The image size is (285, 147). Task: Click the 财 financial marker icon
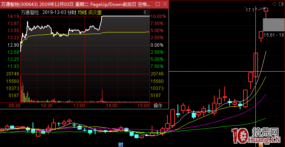pos(121,145)
